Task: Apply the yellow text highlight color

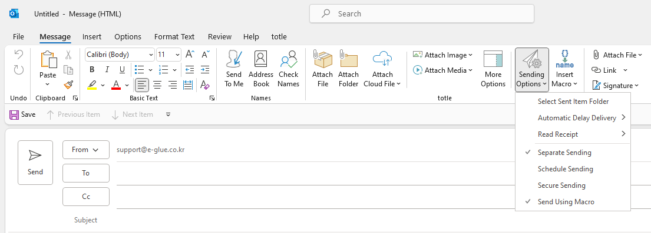Action: click(92, 85)
